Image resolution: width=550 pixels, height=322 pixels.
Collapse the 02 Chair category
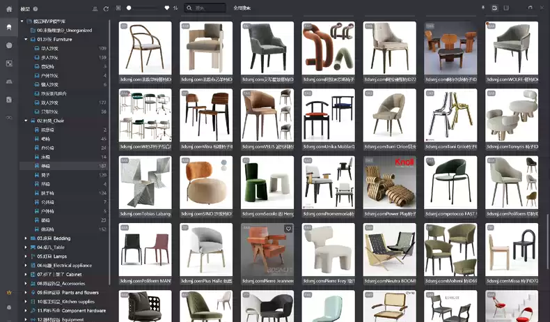[26, 121]
